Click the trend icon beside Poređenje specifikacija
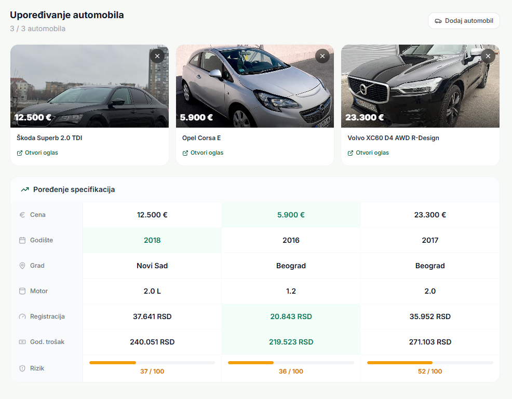Viewport: 512px width, 399px height. pos(24,190)
